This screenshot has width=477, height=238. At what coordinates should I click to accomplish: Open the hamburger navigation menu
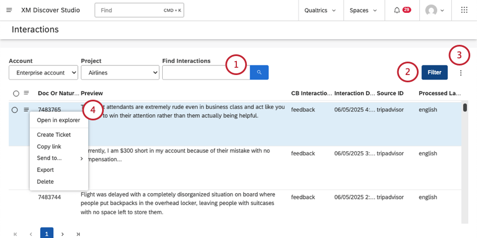tap(9, 10)
